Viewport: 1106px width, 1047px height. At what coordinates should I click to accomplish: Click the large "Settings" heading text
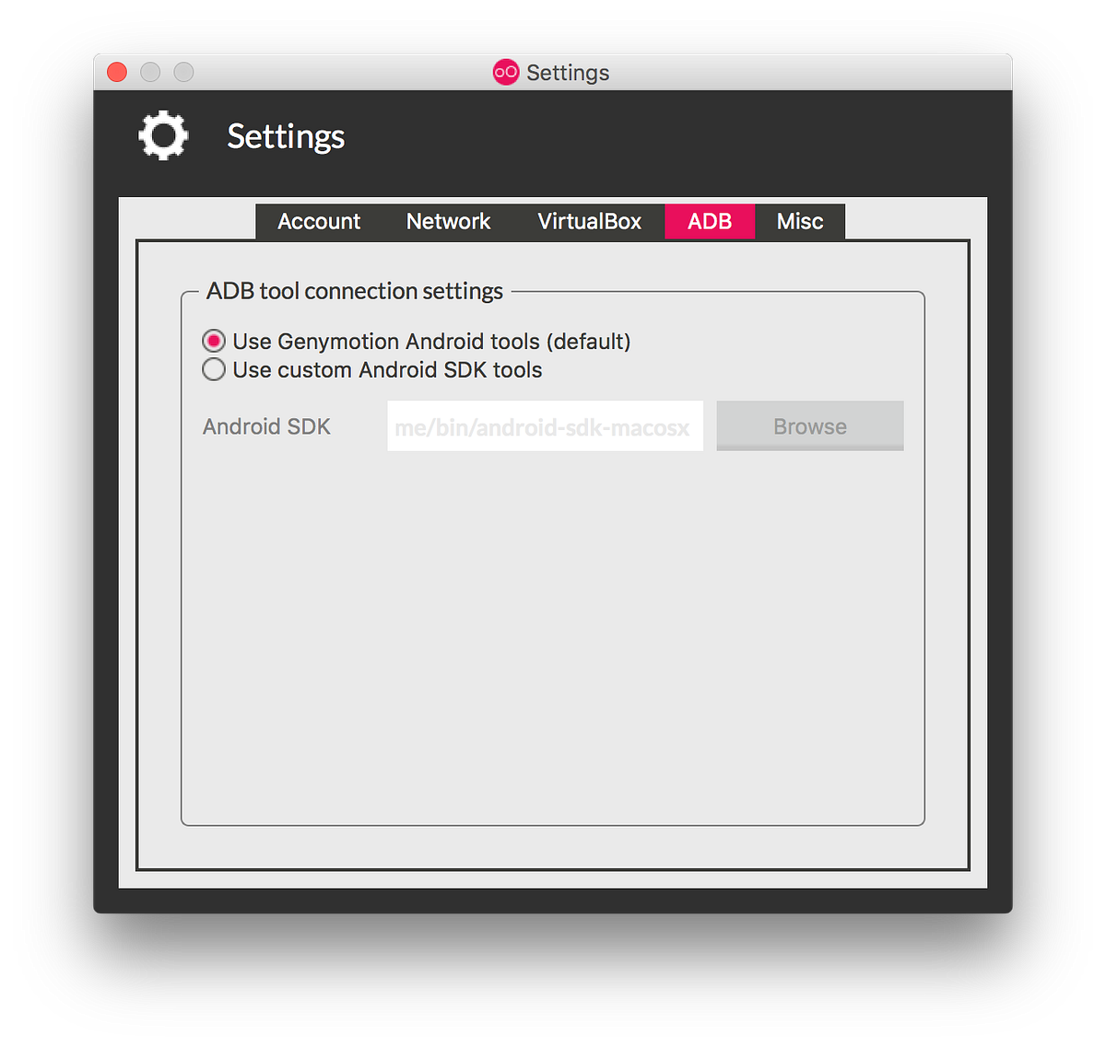pos(285,136)
